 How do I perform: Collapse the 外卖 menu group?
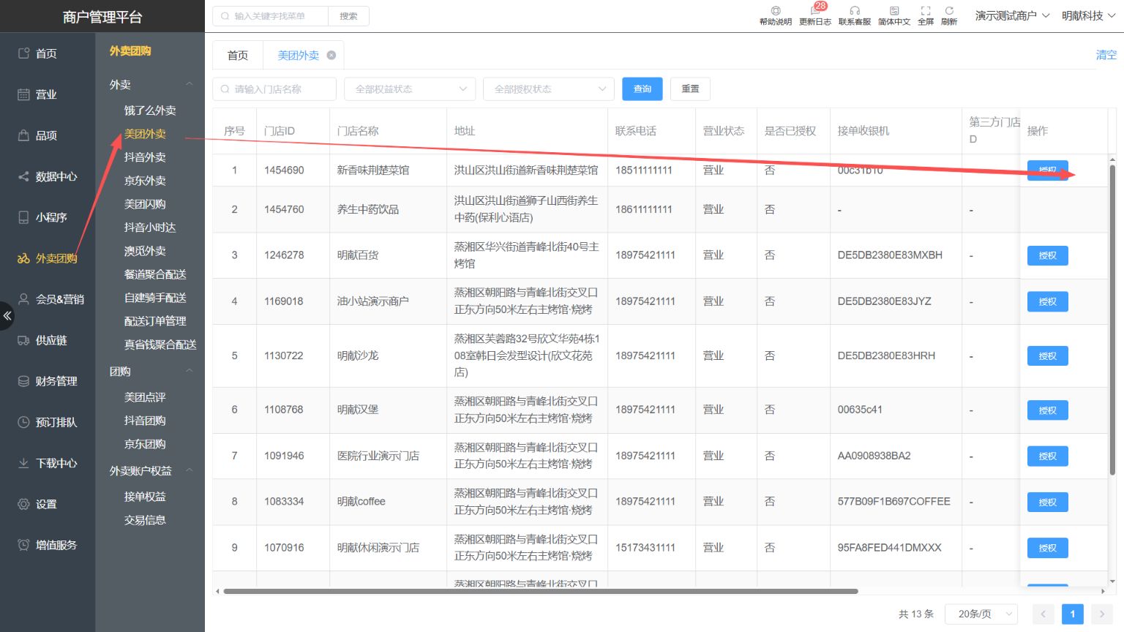click(x=190, y=84)
